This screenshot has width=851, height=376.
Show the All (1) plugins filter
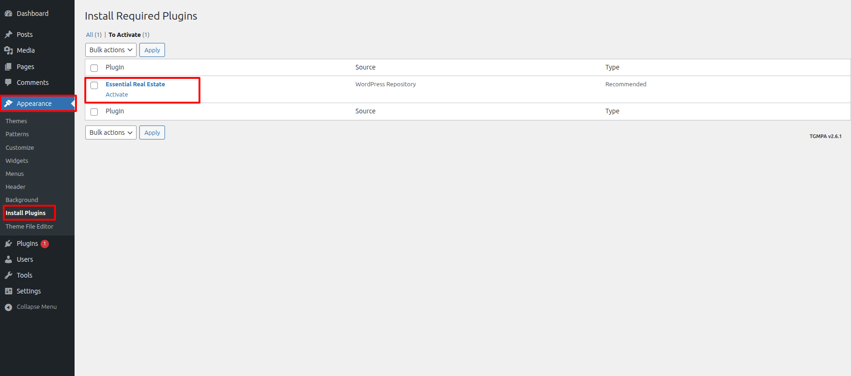tap(89, 35)
